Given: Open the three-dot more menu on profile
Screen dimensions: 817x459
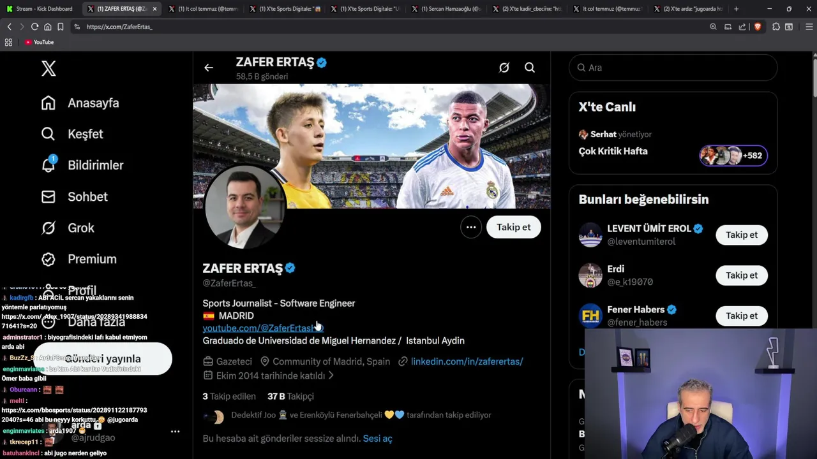Looking at the screenshot, I should [x=471, y=227].
